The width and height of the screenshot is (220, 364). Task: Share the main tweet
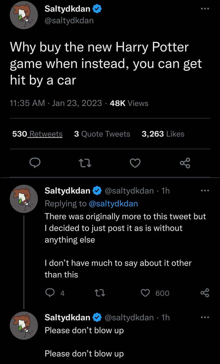point(185,164)
